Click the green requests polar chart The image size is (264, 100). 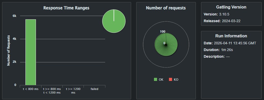(166, 45)
